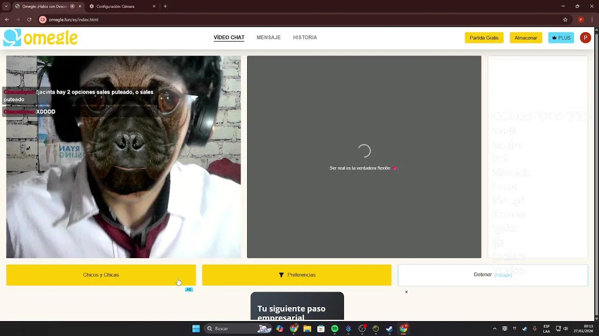Click the microphone tray icon
Screen dimensions: 599x336
tap(534, 329)
